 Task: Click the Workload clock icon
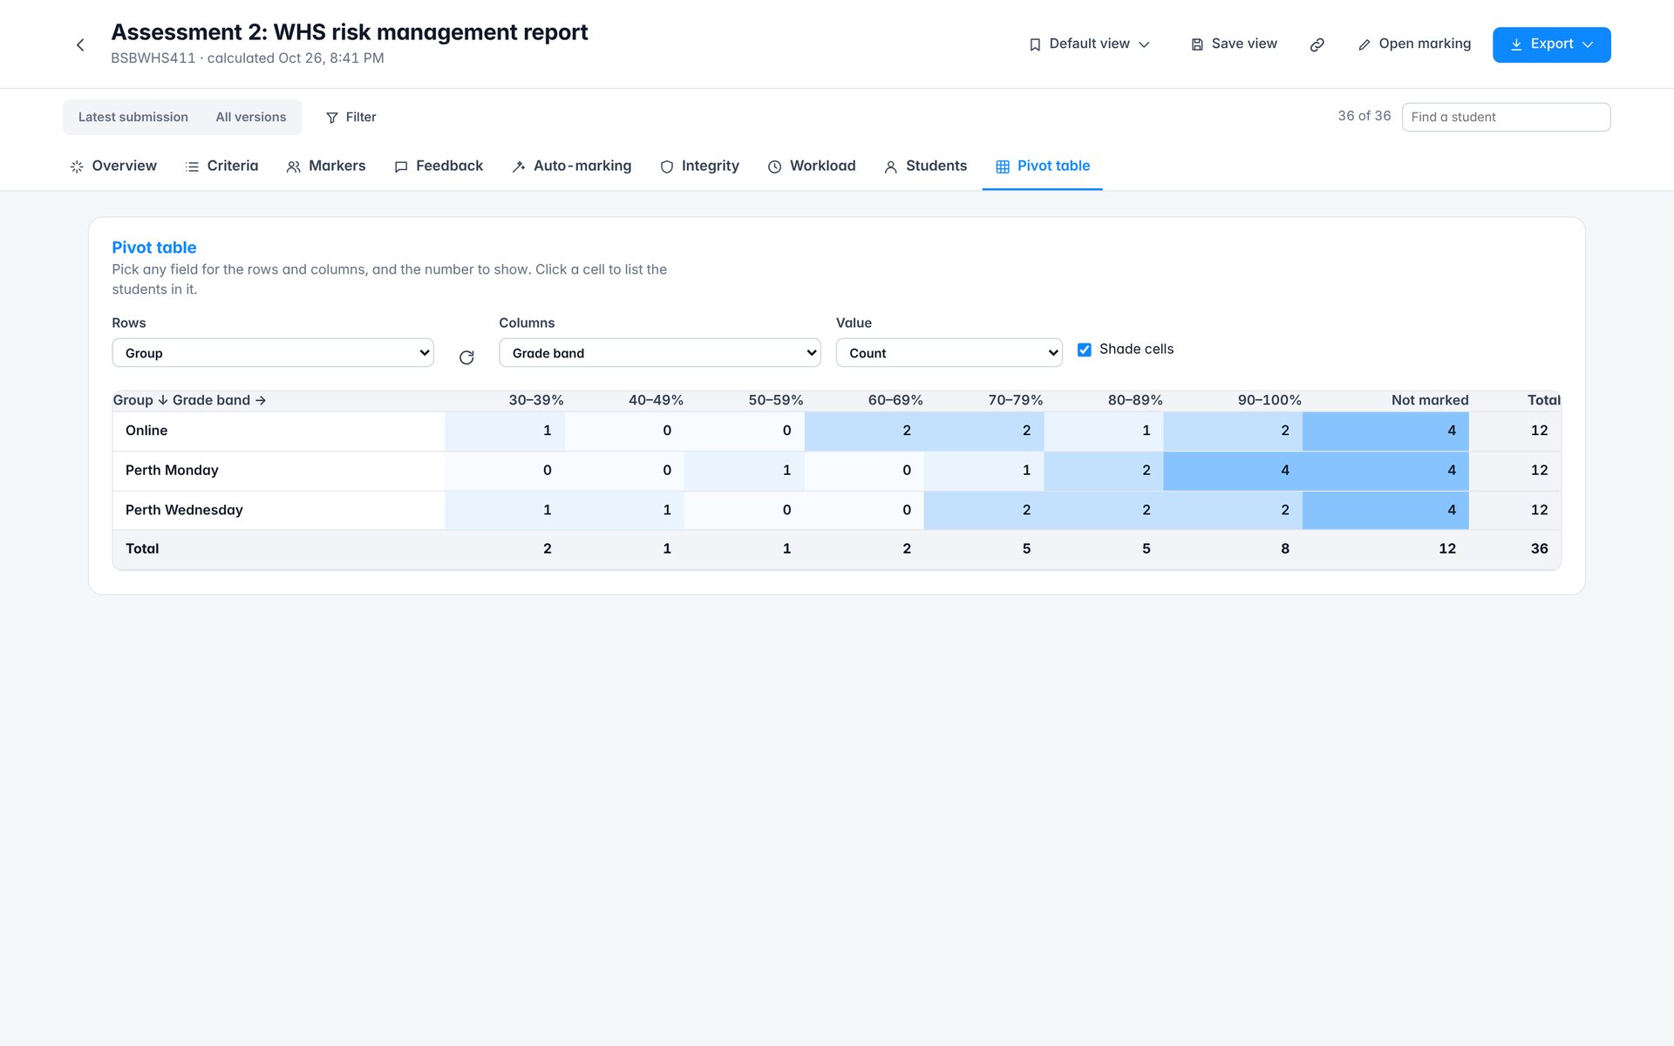pyautogui.click(x=774, y=166)
